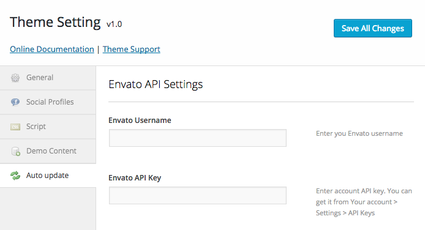425x230 pixels.
Task: Click the green refresh arrows Auto update icon
Action: (15, 176)
